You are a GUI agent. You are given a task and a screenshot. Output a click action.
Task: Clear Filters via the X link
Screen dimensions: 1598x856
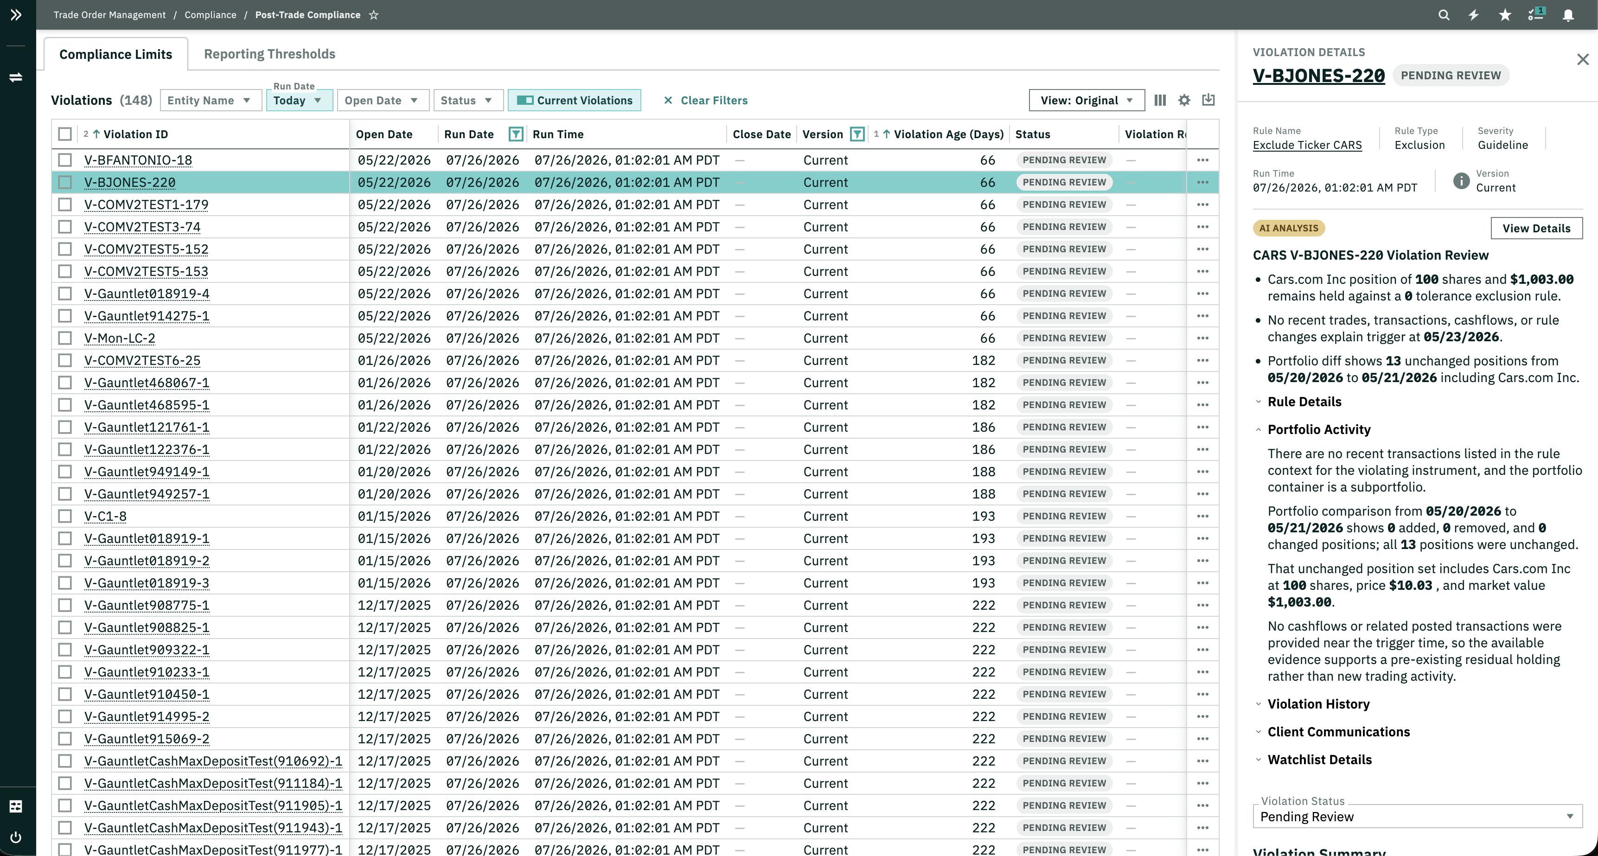(705, 101)
